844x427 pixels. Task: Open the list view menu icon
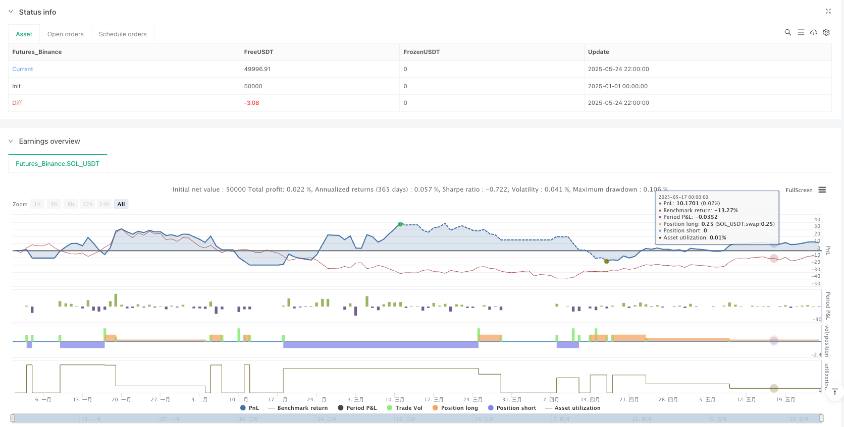tap(801, 32)
